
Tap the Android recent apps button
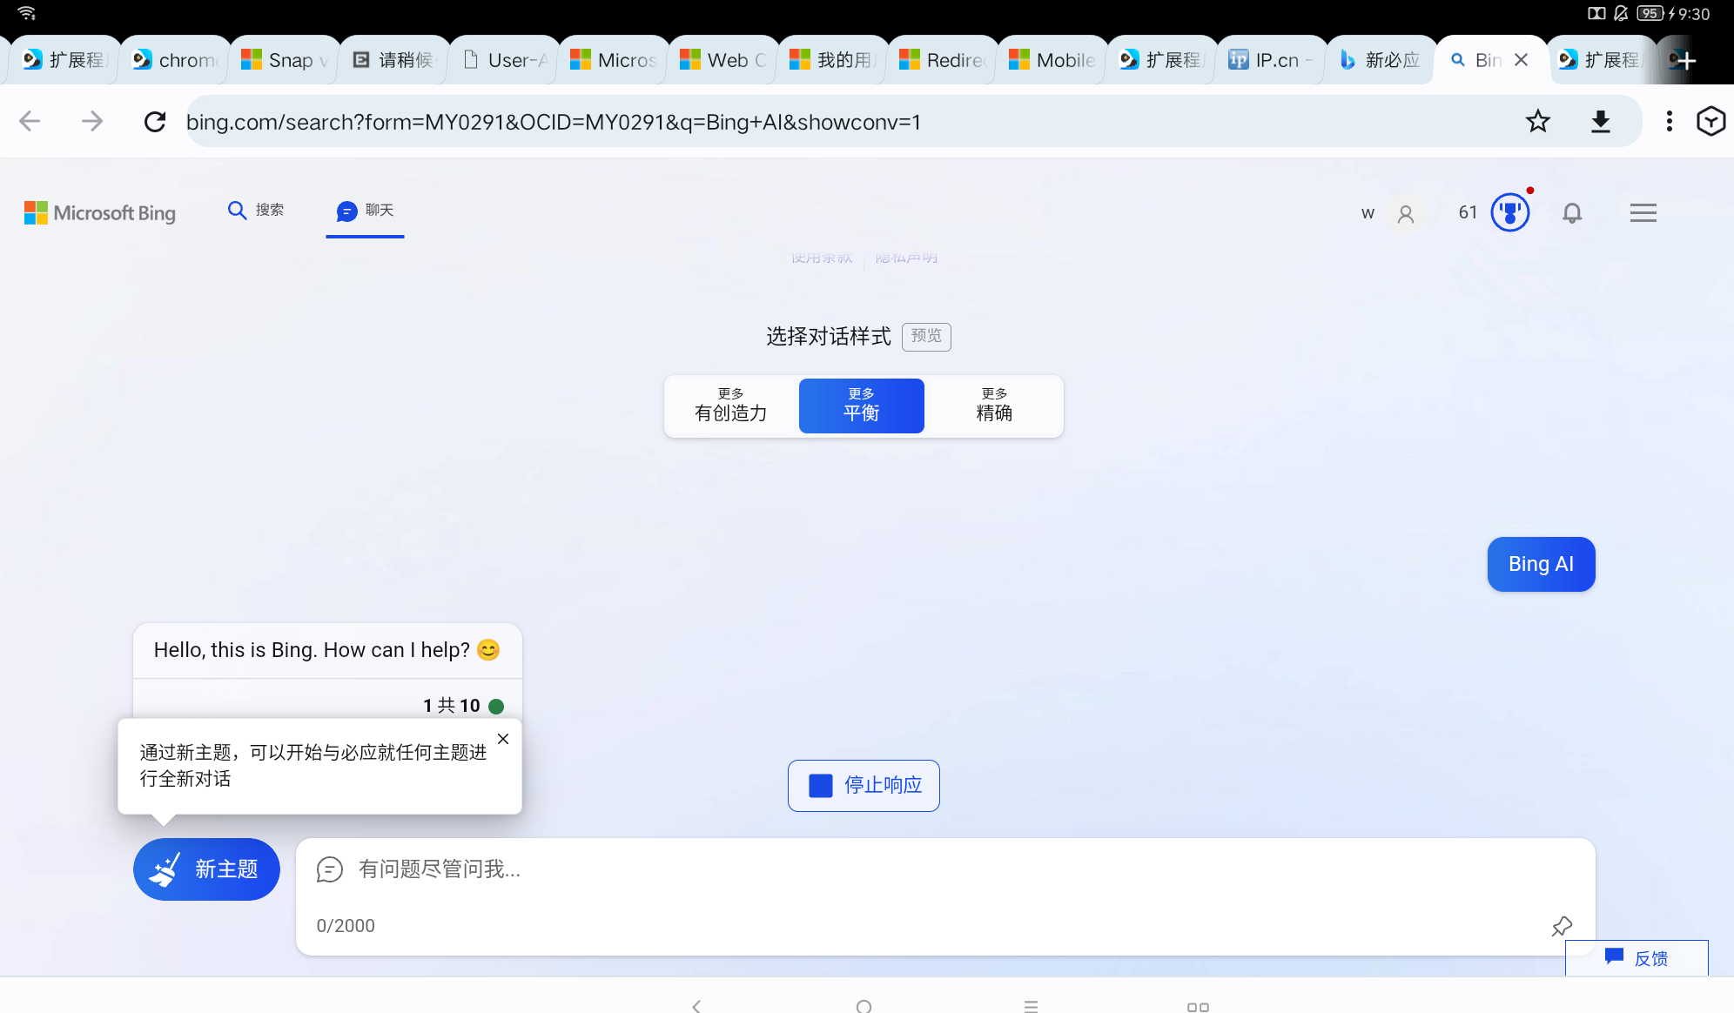[x=1198, y=1007]
